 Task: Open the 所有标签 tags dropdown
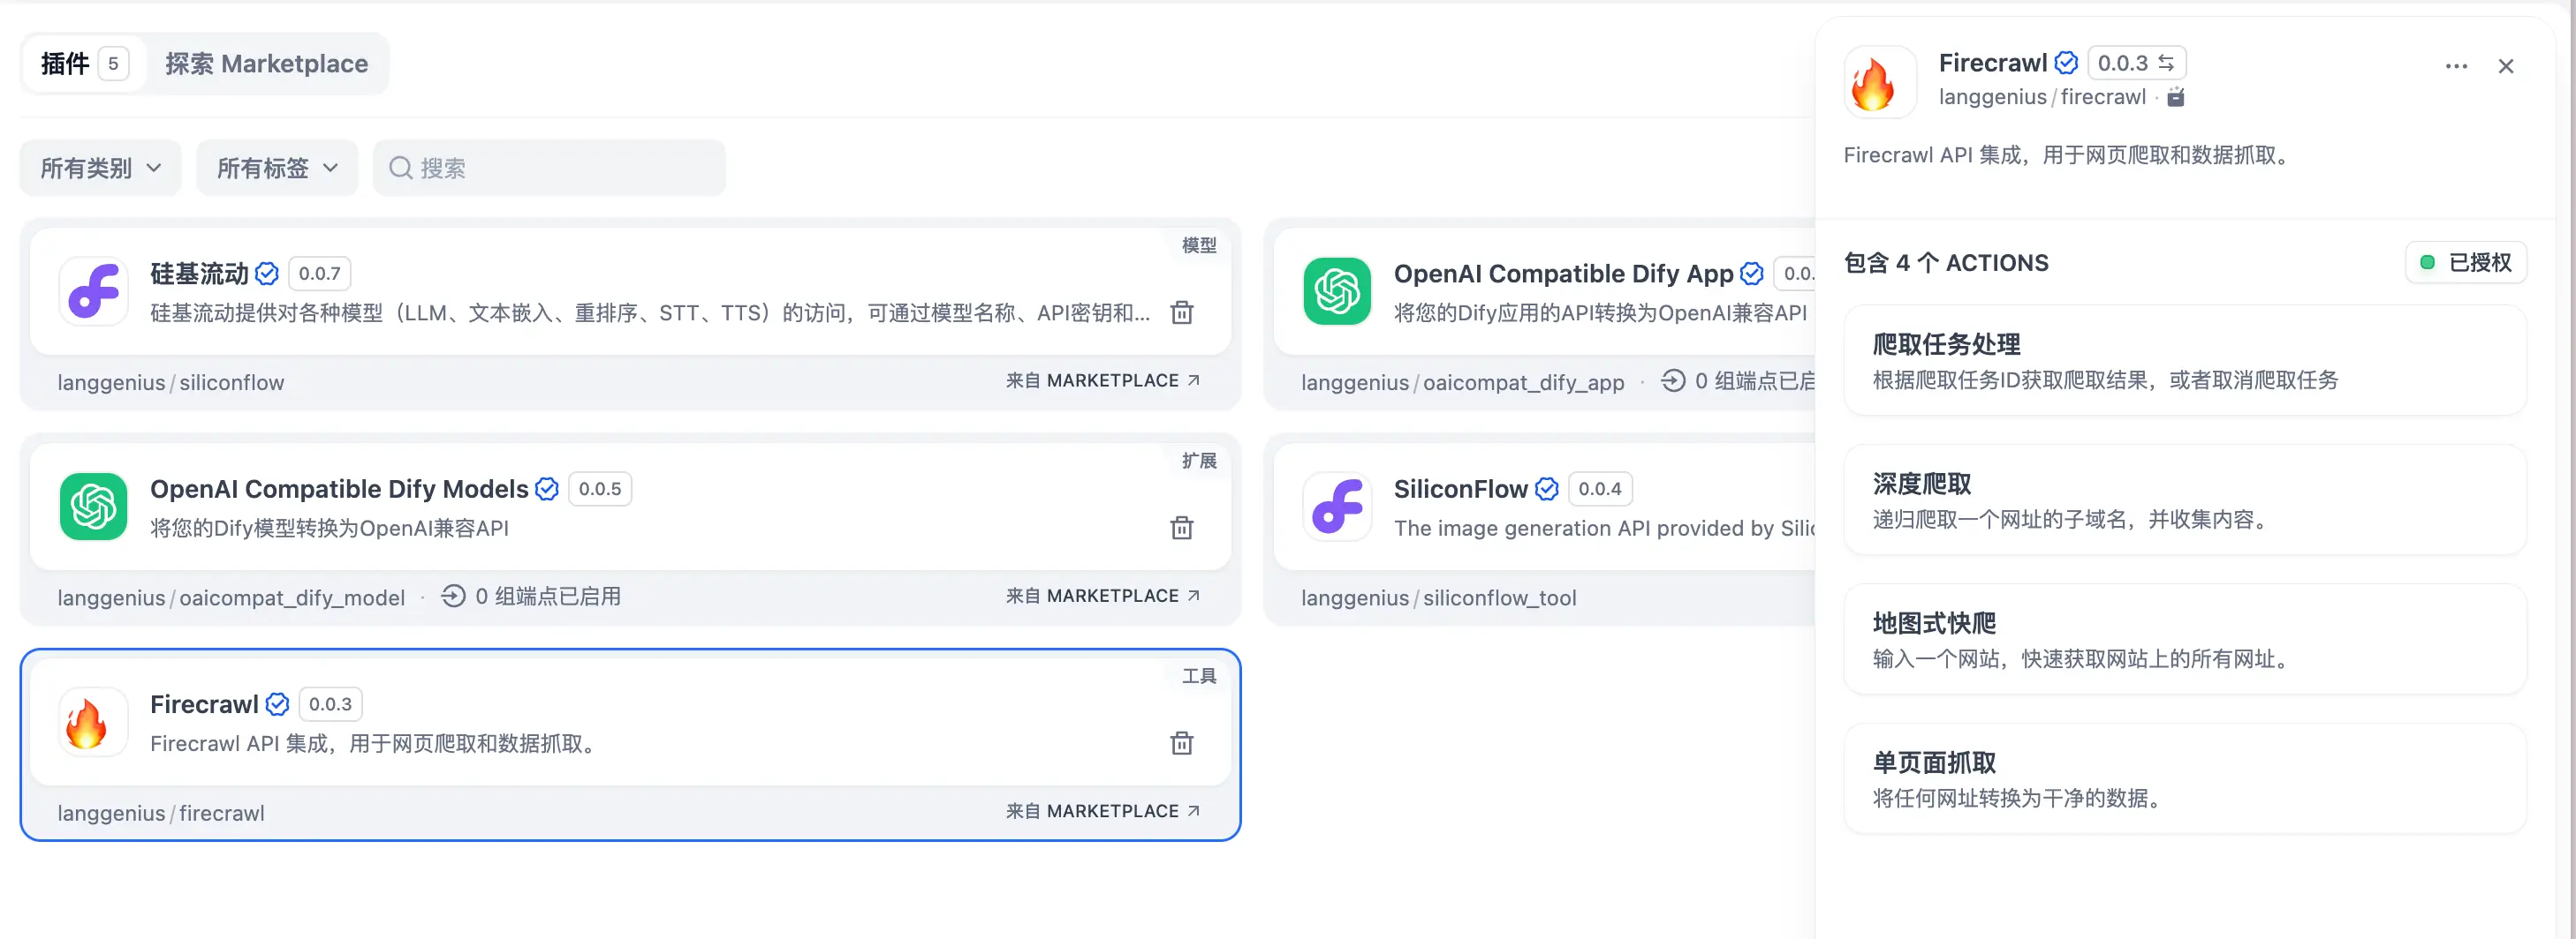point(277,168)
